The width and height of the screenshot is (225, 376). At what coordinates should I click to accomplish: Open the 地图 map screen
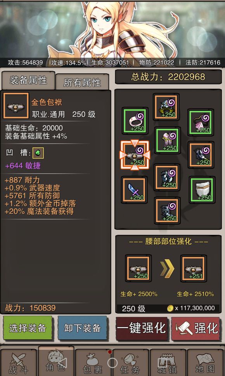[x=204, y=362]
